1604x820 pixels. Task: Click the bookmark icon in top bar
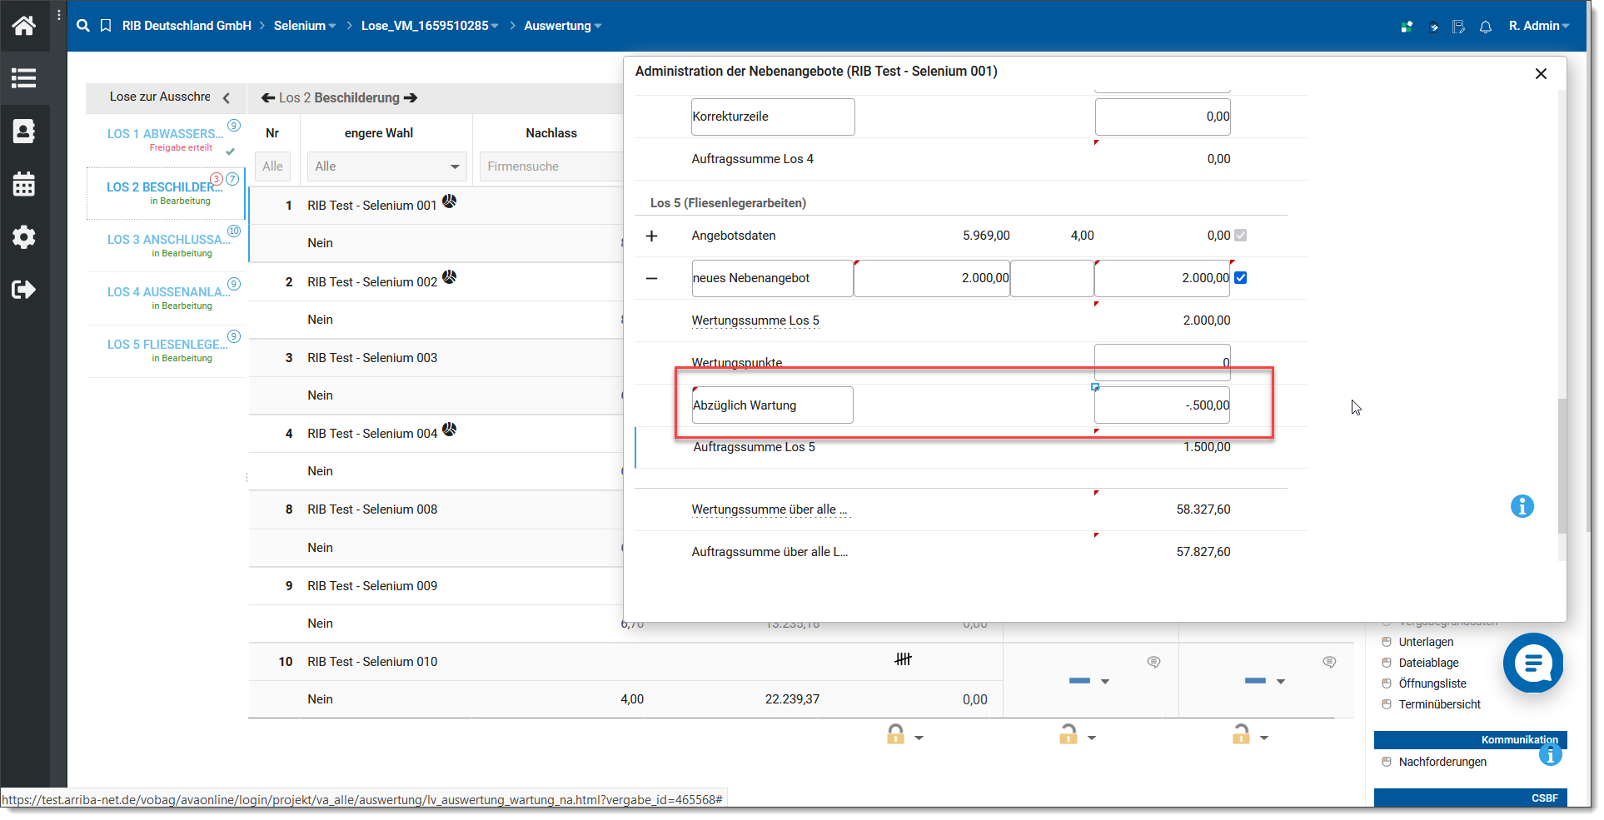(106, 26)
